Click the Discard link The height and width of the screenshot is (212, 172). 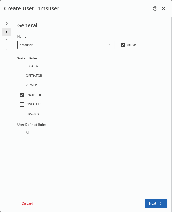point(27,204)
